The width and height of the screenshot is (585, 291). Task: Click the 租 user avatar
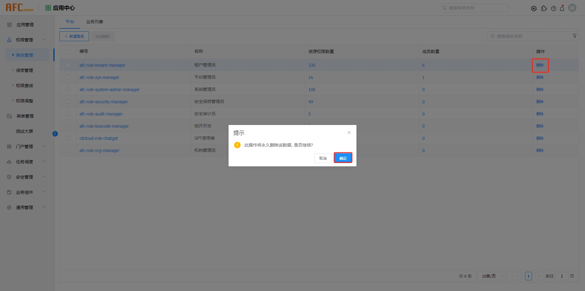point(573,8)
